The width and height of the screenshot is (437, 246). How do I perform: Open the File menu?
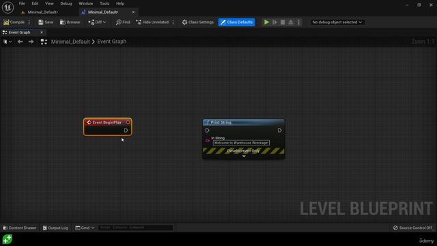[22, 3]
